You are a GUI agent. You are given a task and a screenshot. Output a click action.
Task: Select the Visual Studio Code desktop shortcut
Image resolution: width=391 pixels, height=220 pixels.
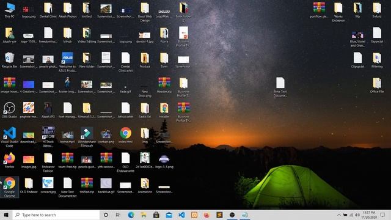[x=10, y=137]
